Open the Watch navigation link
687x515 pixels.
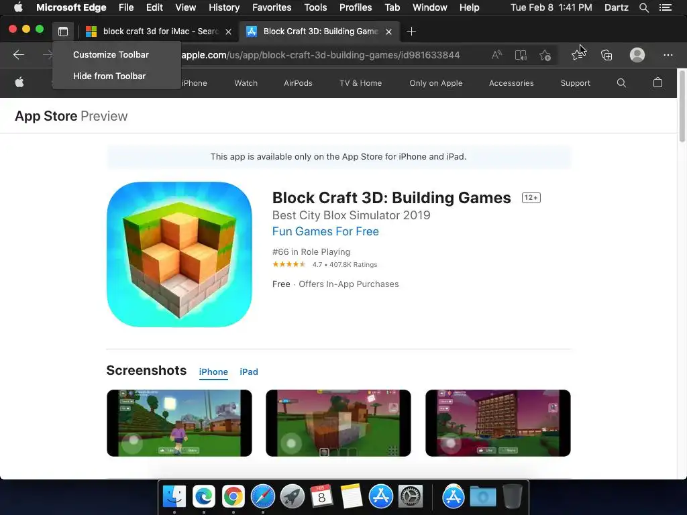click(x=246, y=83)
